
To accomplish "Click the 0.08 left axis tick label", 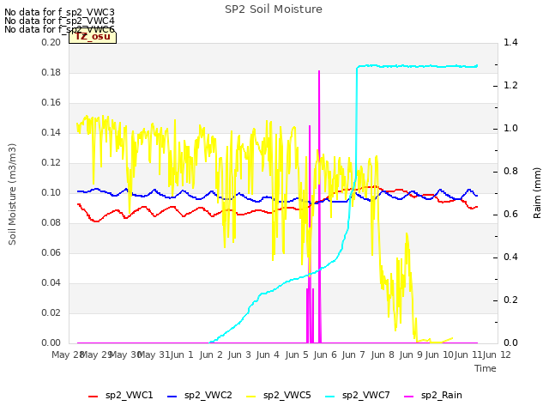I will pos(51,223).
